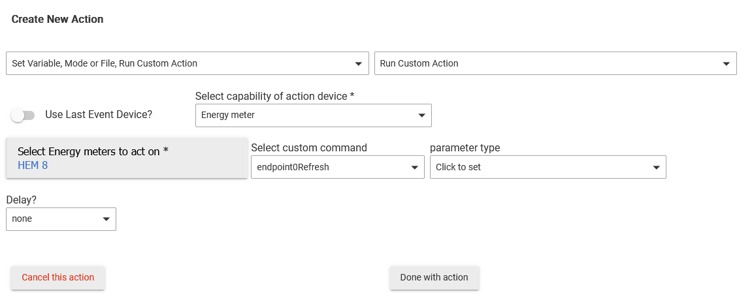
Task: Click arrow beside endpoint0Refresh command
Action: click(414, 168)
